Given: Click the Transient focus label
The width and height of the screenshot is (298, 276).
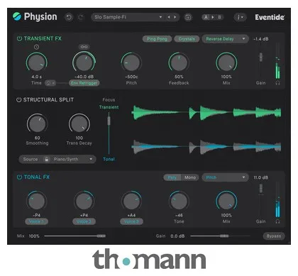Looking at the screenshot, I should coord(109,107).
